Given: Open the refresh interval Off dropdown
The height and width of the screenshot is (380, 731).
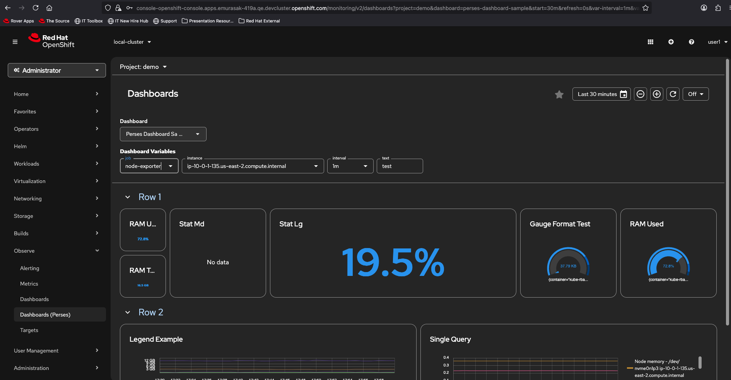Looking at the screenshot, I should pyautogui.click(x=695, y=94).
